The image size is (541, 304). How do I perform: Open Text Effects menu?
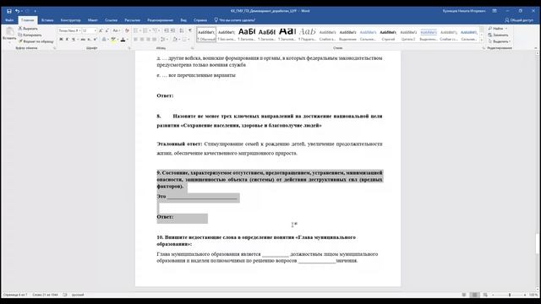coord(104,40)
